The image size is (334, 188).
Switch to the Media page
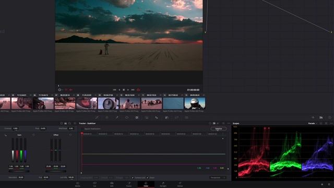coord(78,184)
